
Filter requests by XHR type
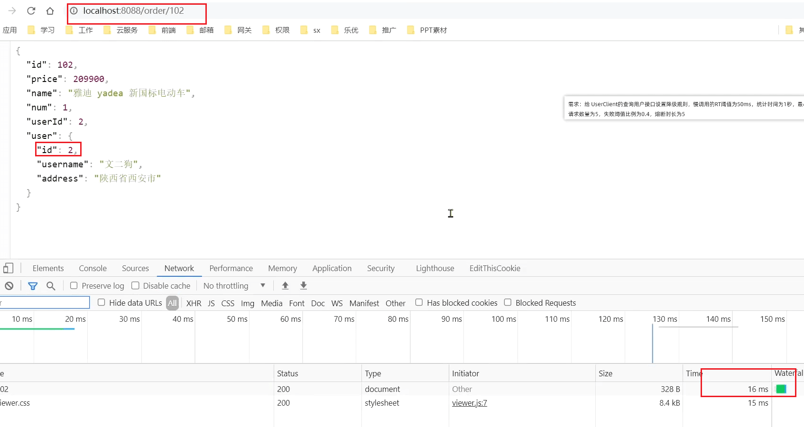(194, 303)
